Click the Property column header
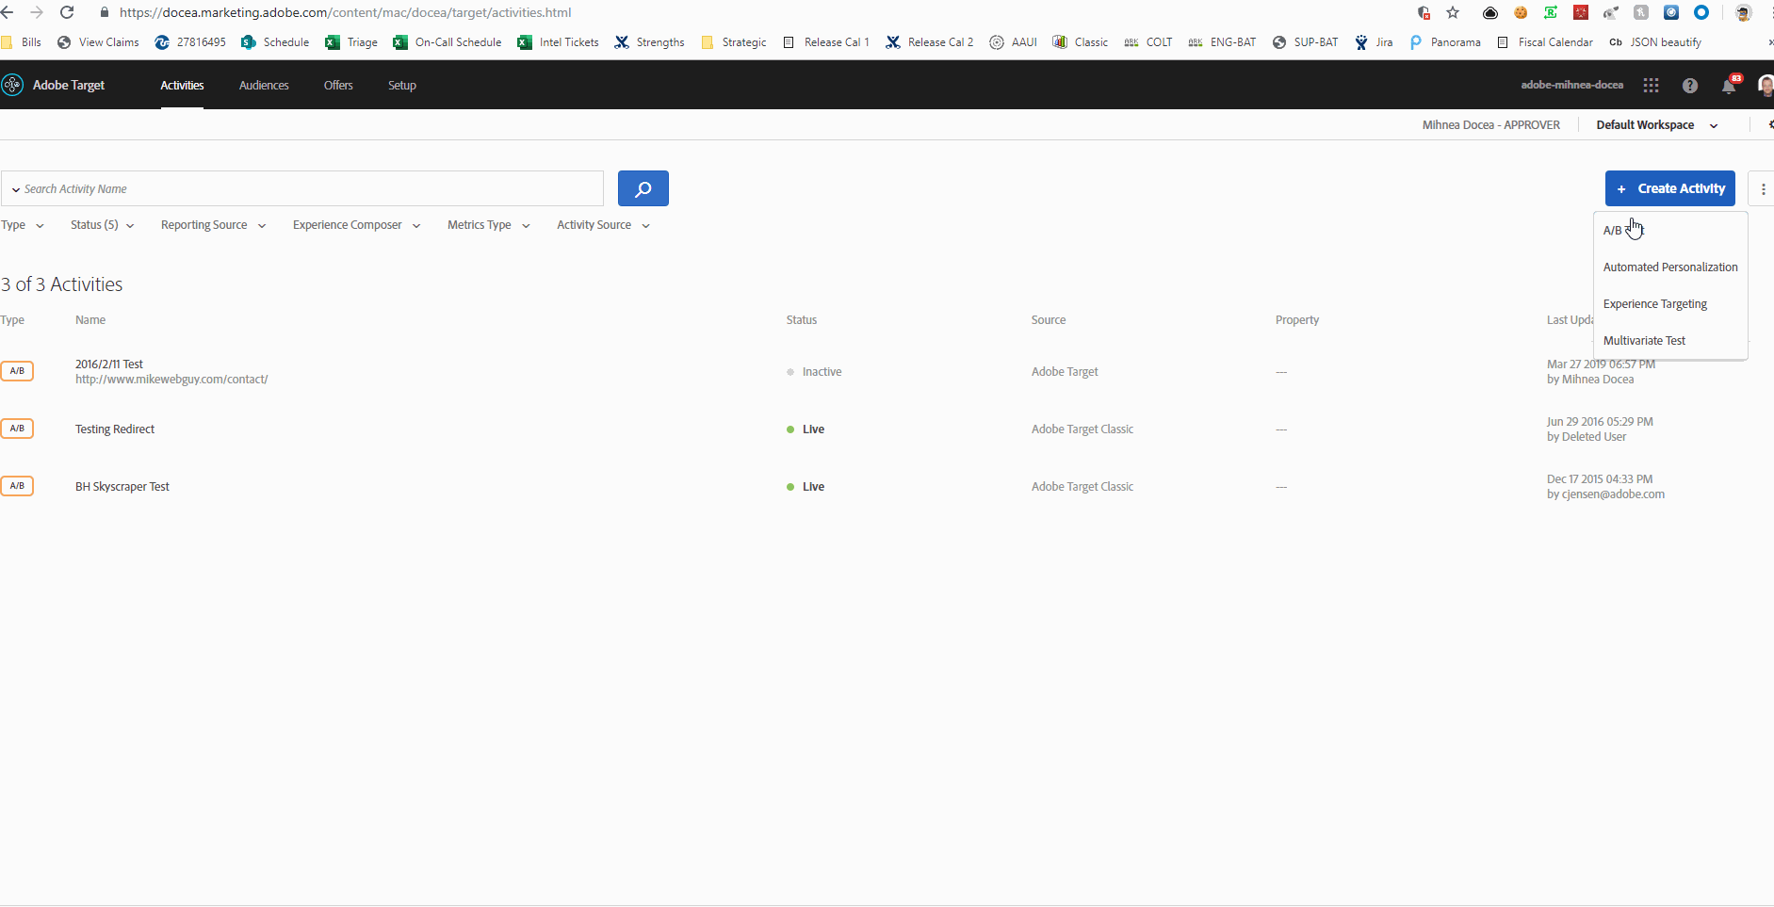This screenshot has height=907, width=1774. (1297, 320)
